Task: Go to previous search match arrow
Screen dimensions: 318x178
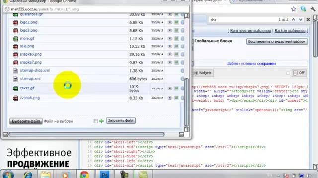Action: tap(294, 20)
